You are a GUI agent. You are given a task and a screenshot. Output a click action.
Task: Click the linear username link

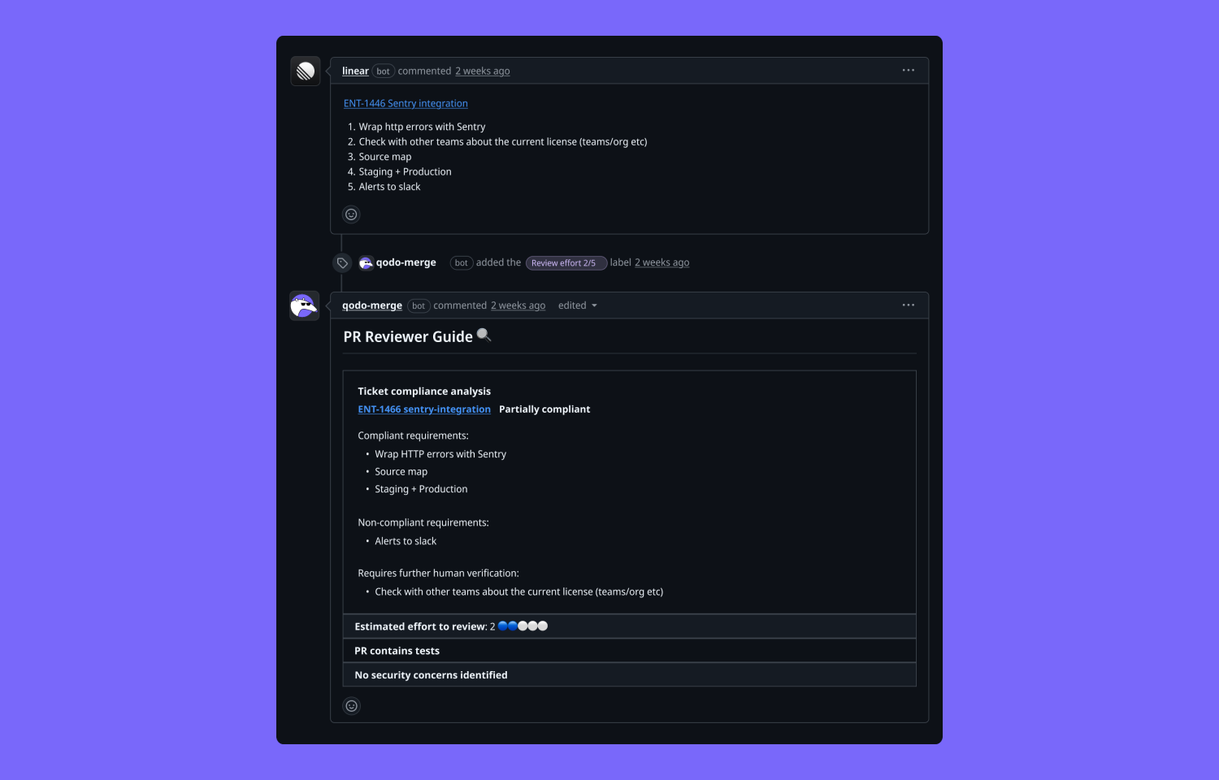pyautogui.click(x=355, y=71)
